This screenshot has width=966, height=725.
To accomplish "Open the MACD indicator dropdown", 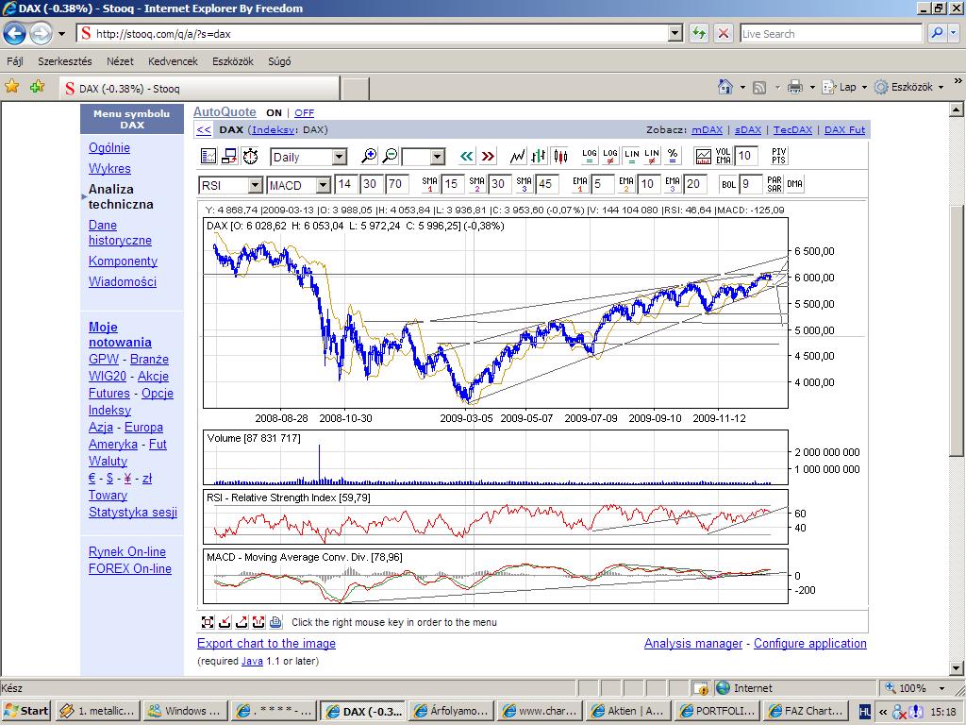I will pyautogui.click(x=324, y=185).
